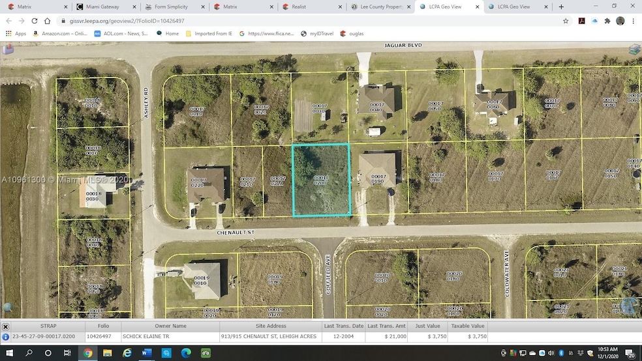Click the info icon next to the STRAP row
Image resolution: width=642 pixels, height=361 pixels.
[6, 337]
